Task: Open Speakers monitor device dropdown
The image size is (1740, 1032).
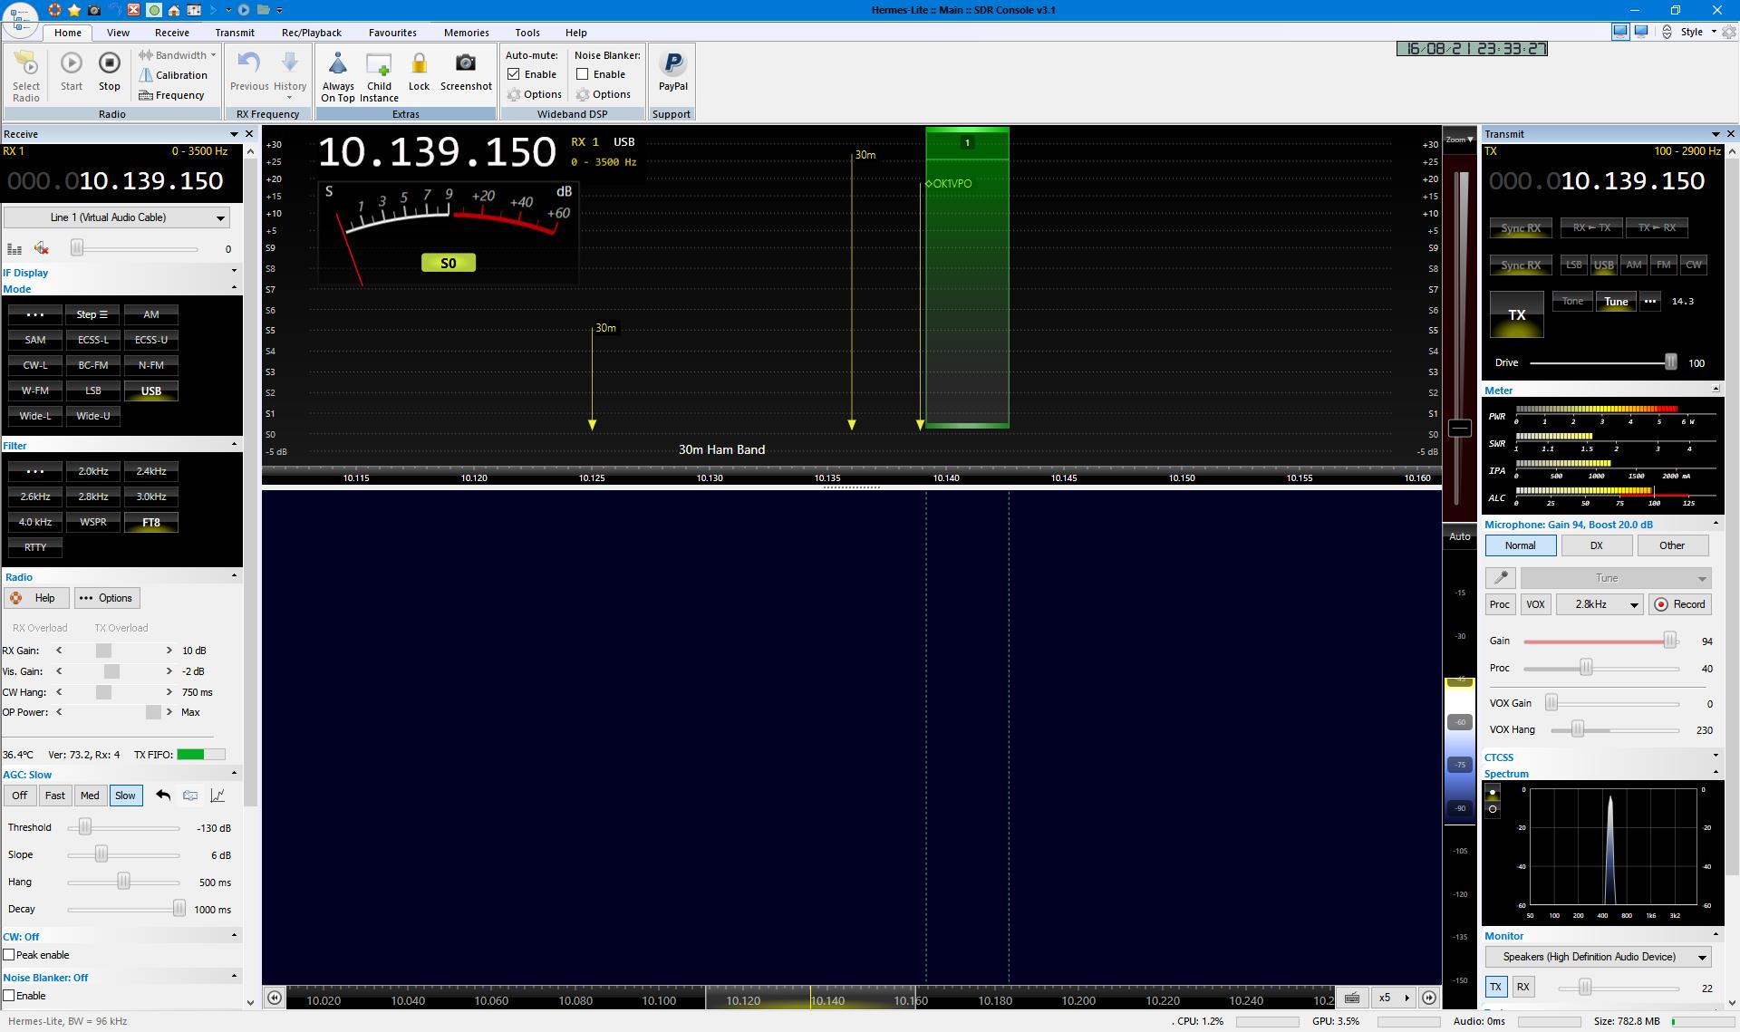Action: click(x=1701, y=958)
